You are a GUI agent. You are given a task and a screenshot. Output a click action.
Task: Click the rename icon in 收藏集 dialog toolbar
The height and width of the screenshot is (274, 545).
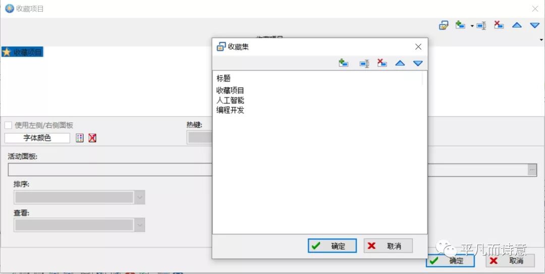(x=364, y=63)
